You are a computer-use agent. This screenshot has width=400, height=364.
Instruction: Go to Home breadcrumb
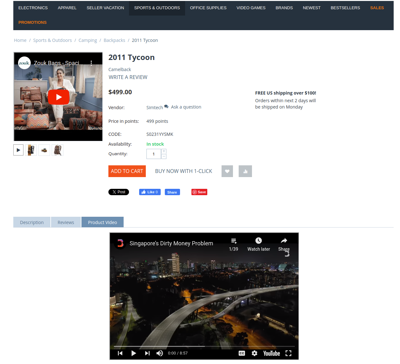click(x=20, y=40)
